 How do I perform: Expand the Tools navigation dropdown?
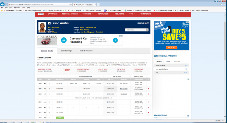tap(132, 14)
